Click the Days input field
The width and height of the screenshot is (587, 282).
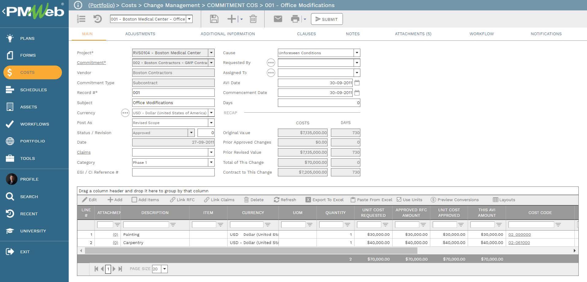[x=319, y=103]
